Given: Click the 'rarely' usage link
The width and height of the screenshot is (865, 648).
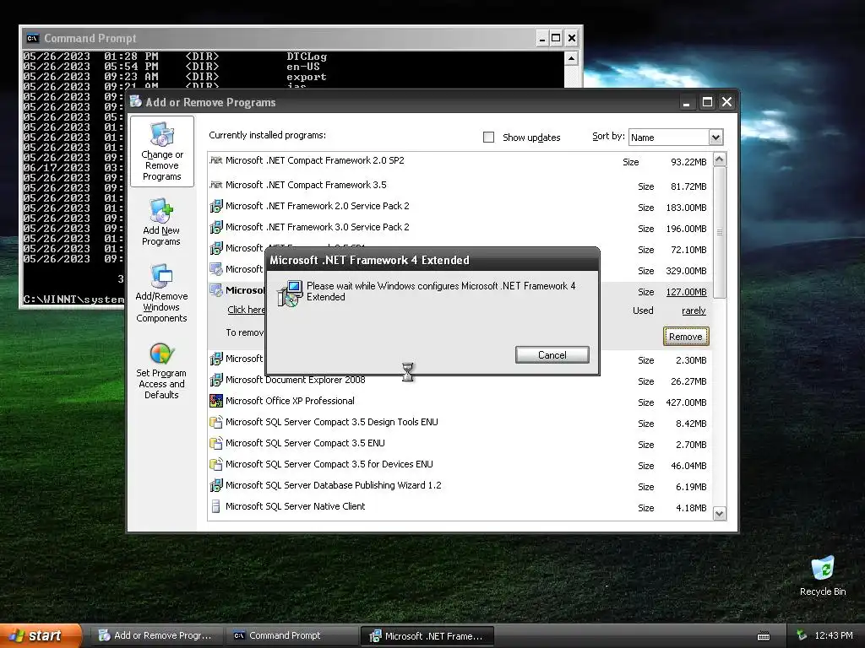Looking at the screenshot, I should point(694,310).
